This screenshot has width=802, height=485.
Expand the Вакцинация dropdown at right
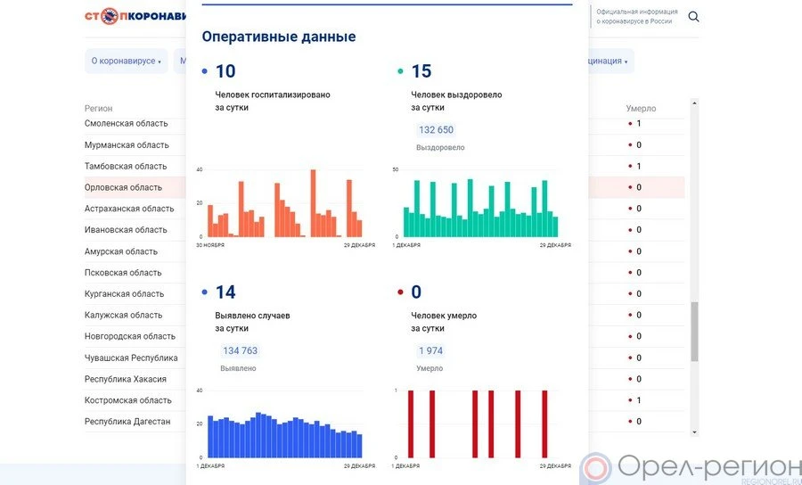[x=609, y=62]
